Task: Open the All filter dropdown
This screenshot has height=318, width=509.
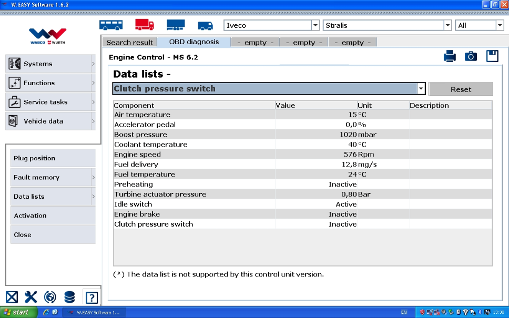Action: pyautogui.click(x=500, y=25)
